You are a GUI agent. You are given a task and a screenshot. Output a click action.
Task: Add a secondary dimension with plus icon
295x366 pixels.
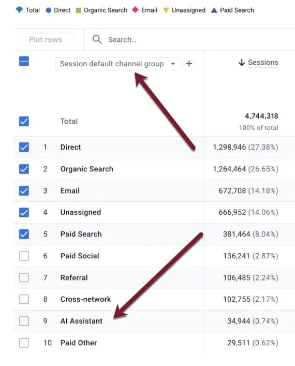coord(189,64)
